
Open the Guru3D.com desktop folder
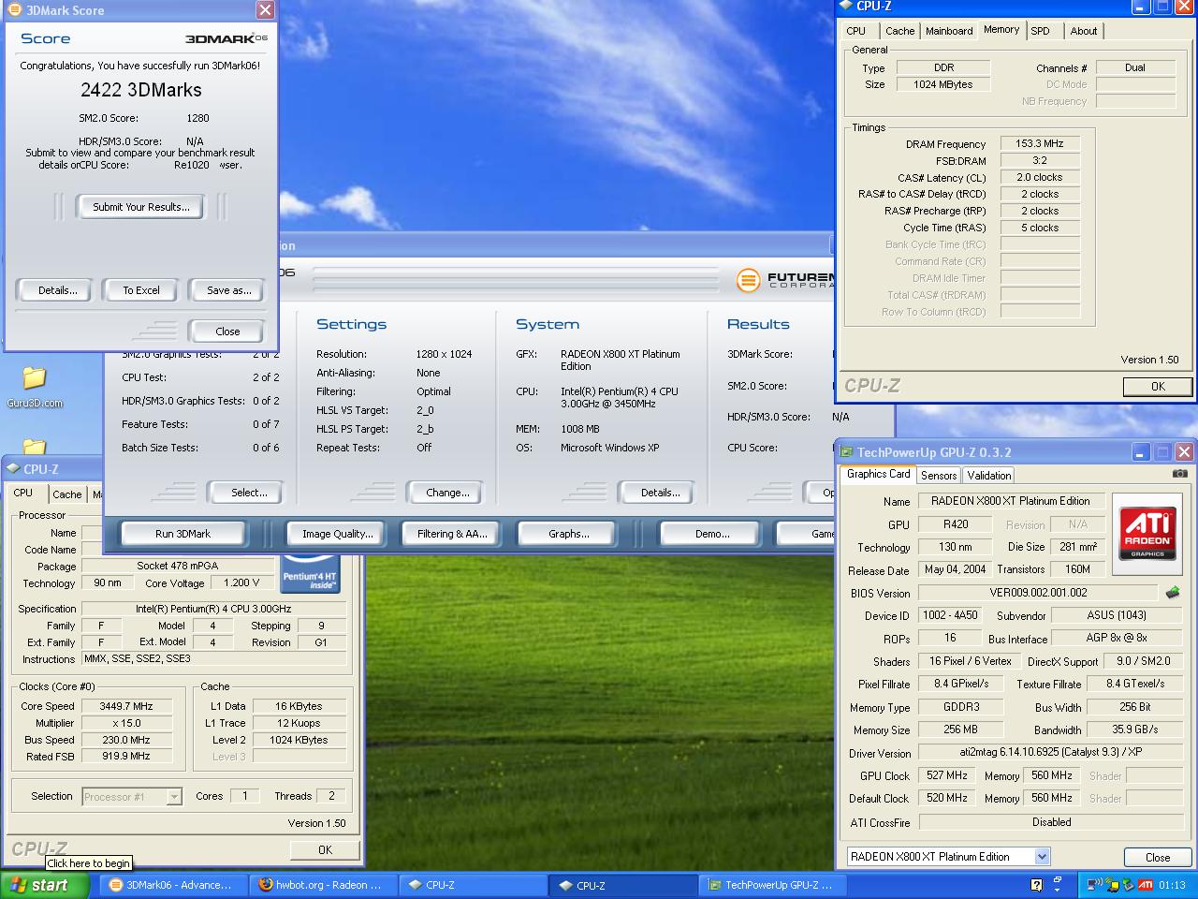click(35, 387)
